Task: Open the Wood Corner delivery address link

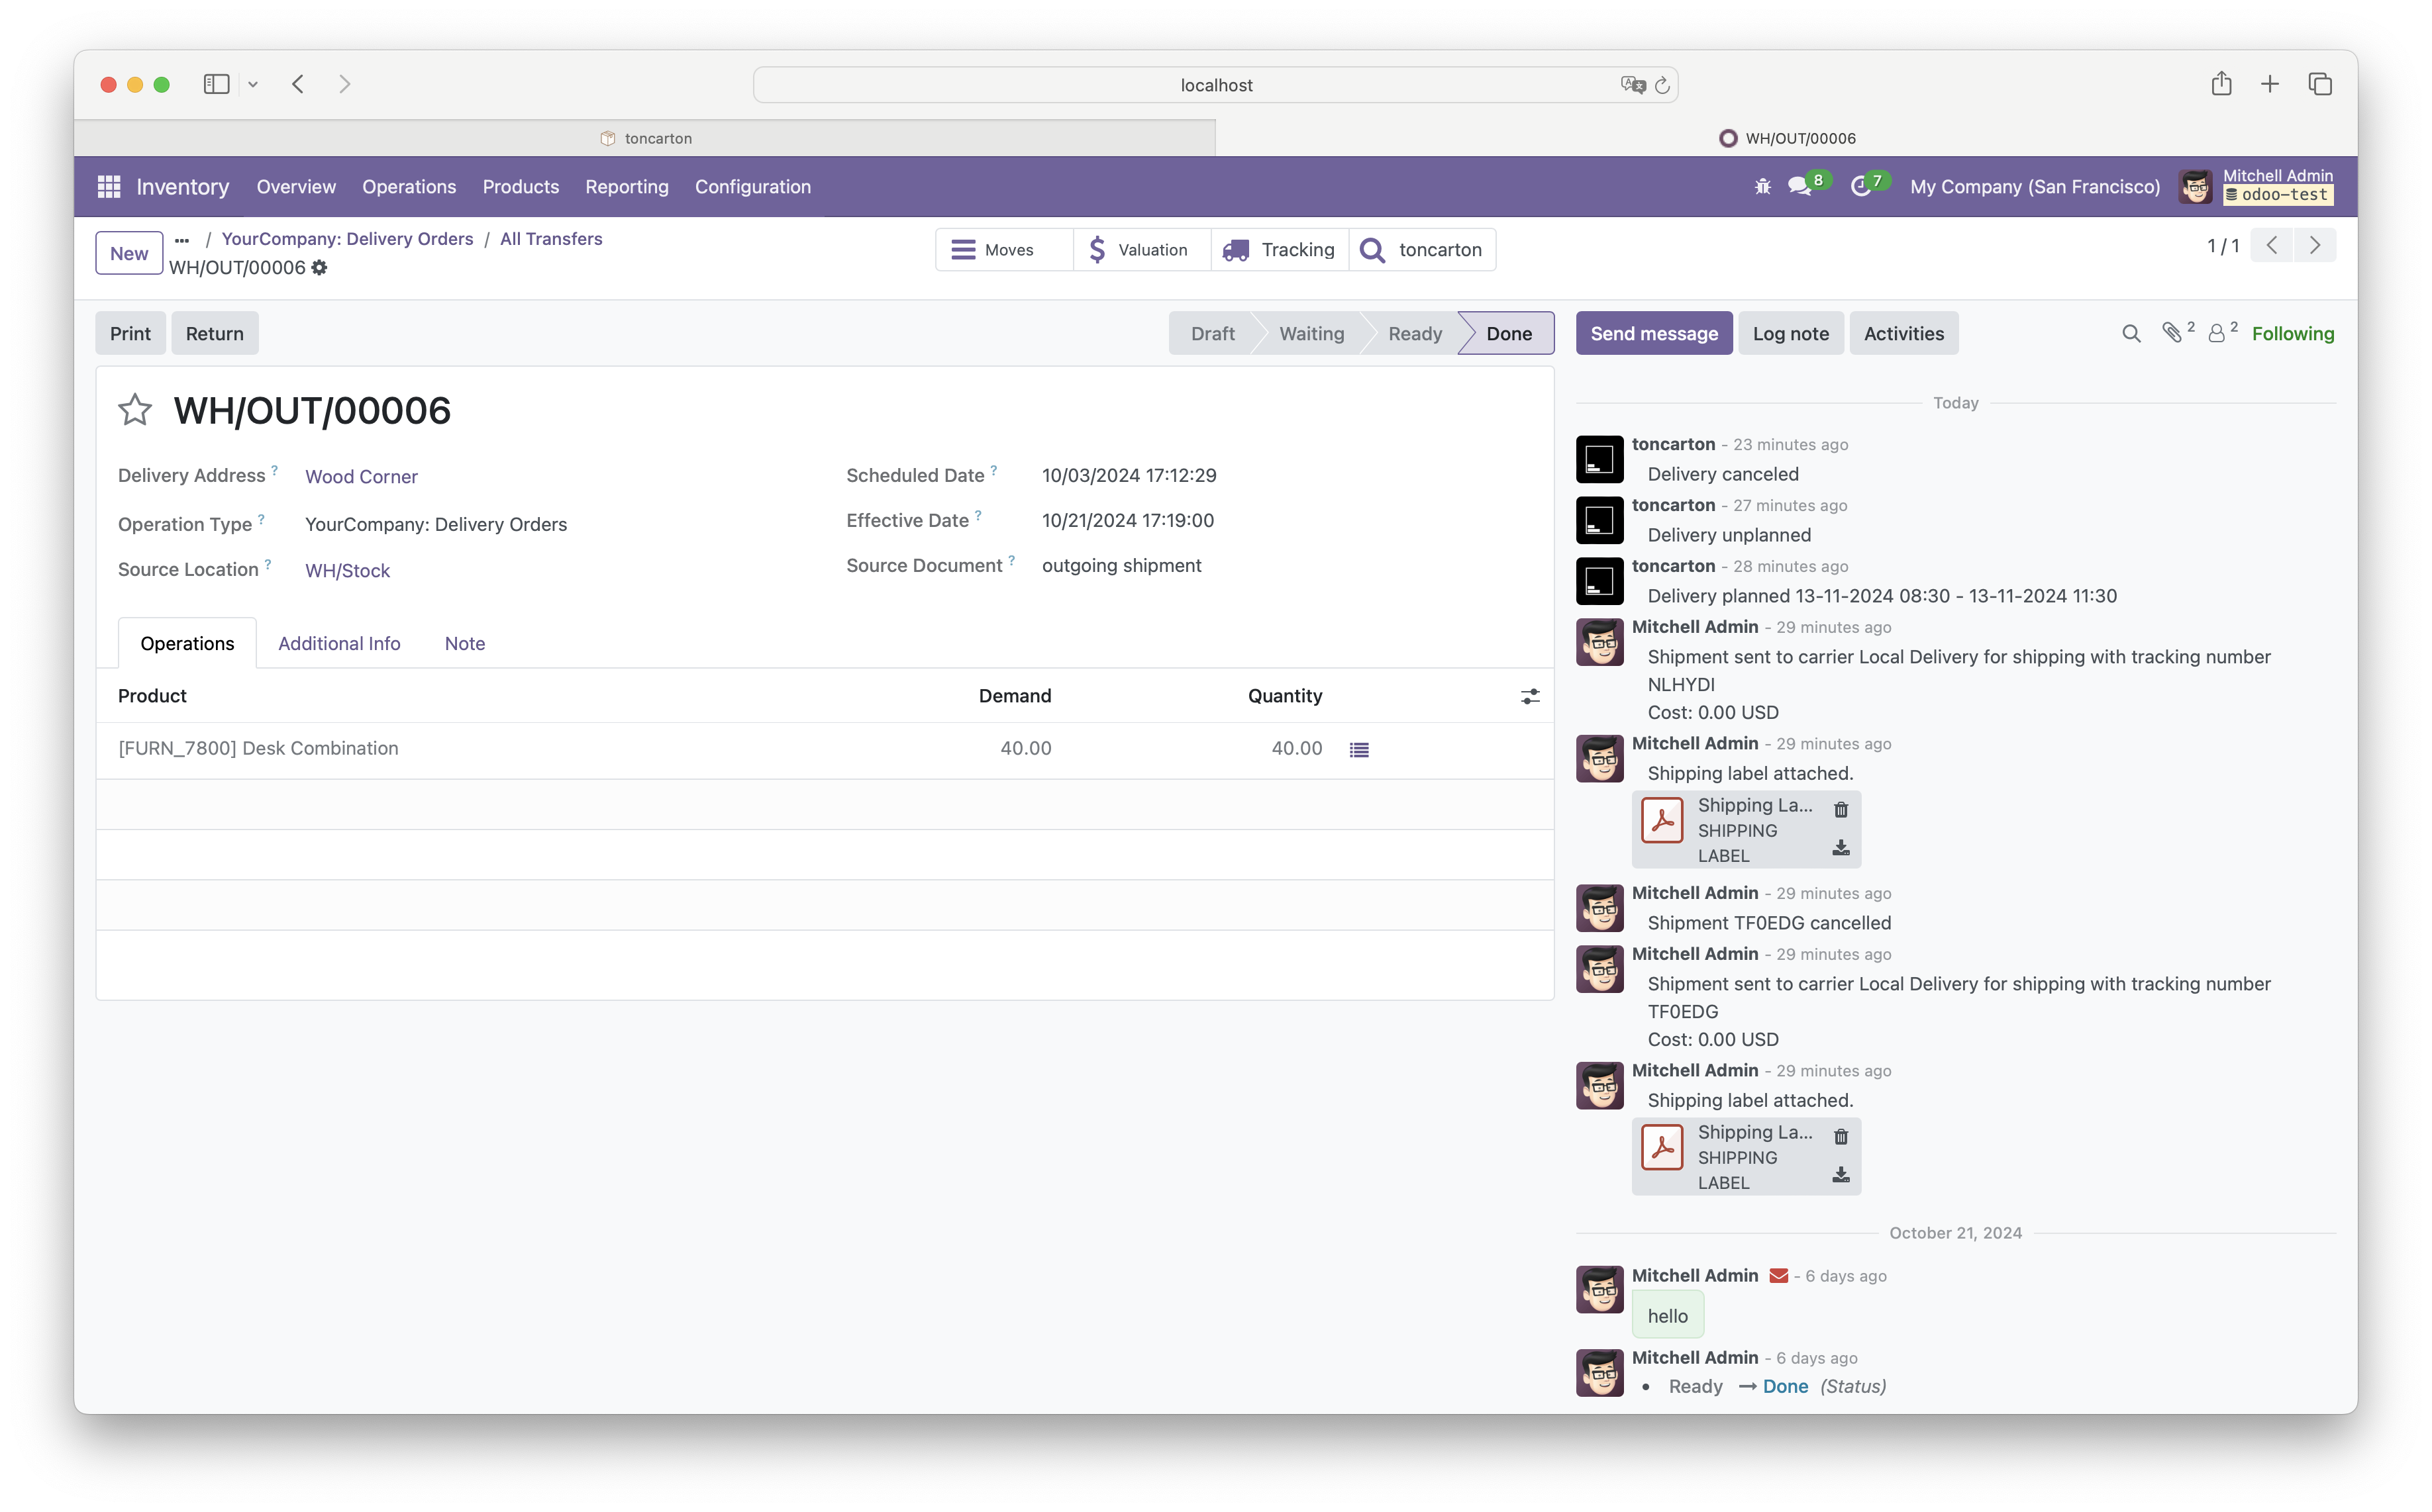Action: pos(361,477)
